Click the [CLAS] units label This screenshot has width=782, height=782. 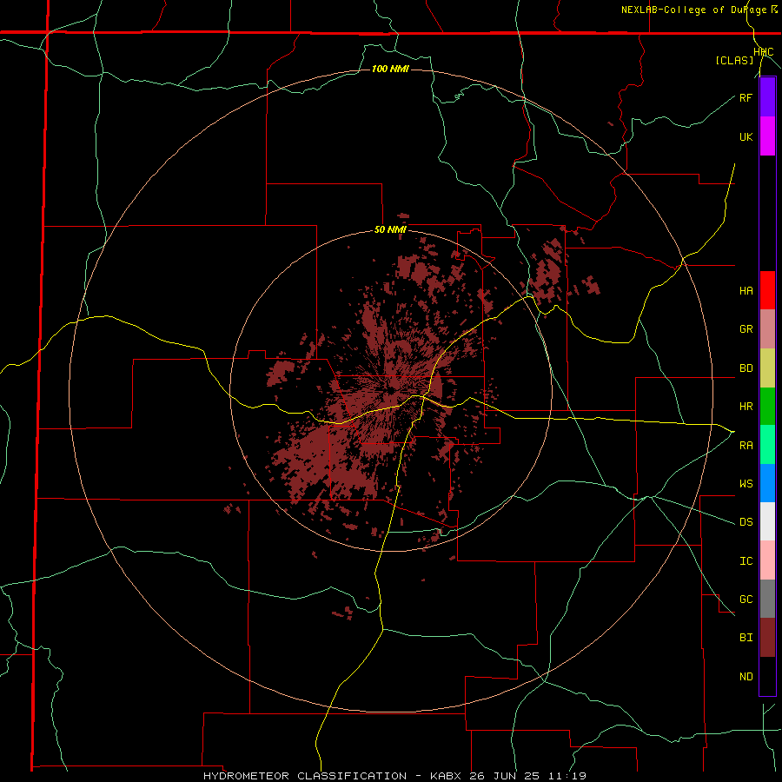(x=734, y=61)
